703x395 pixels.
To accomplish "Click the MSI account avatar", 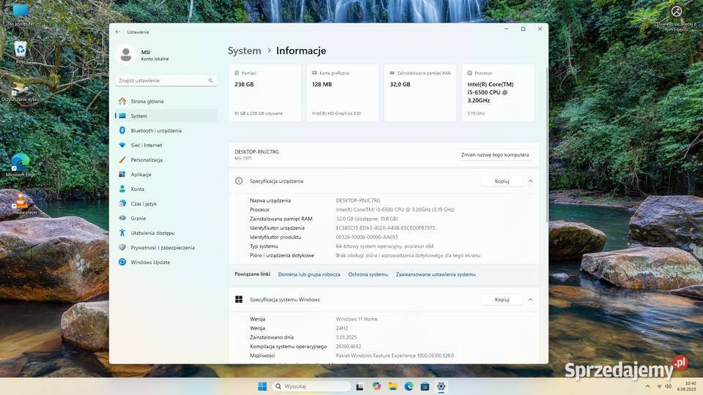I will pyautogui.click(x=126, y=55).
